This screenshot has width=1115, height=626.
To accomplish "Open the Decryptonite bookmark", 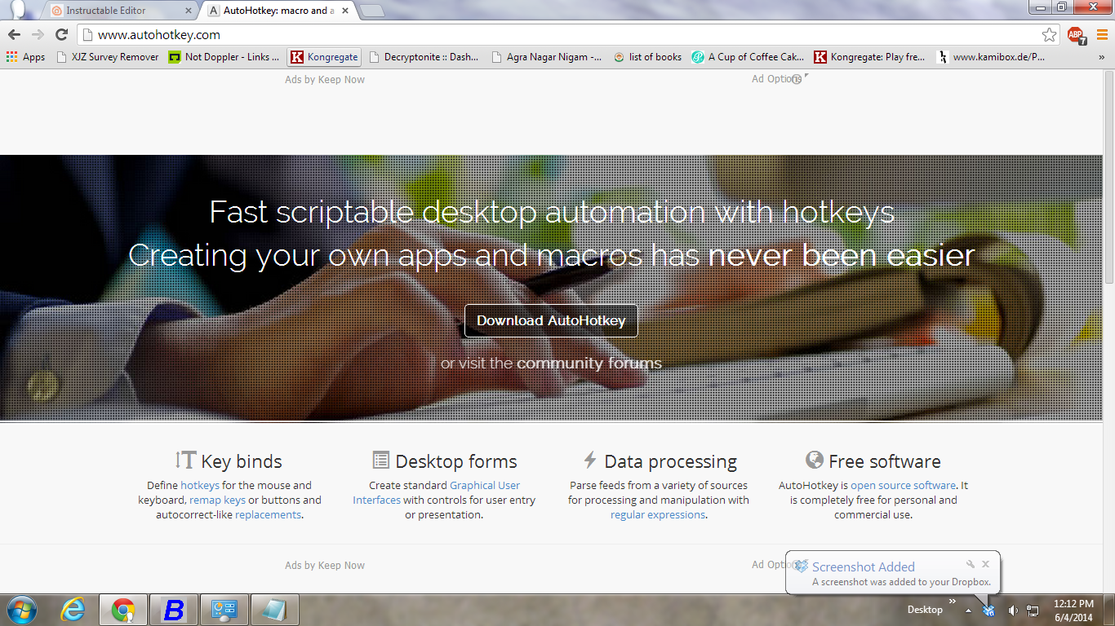I will pyautogui.click(x=424, y=57).
